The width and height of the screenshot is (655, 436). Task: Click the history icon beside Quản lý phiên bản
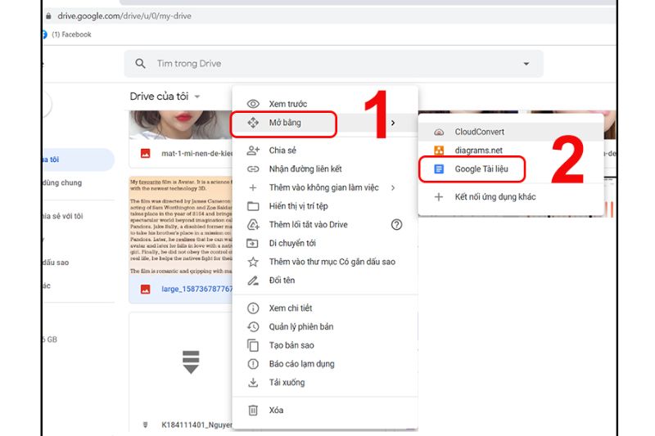pos(253,326)
